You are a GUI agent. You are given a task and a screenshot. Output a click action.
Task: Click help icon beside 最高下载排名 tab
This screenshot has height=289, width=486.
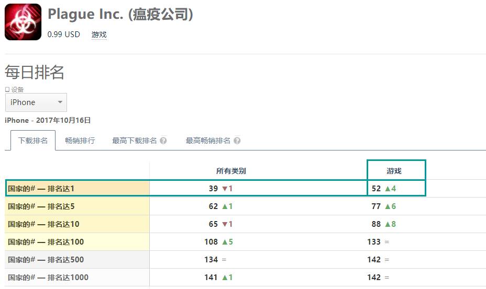pos(163,141)
